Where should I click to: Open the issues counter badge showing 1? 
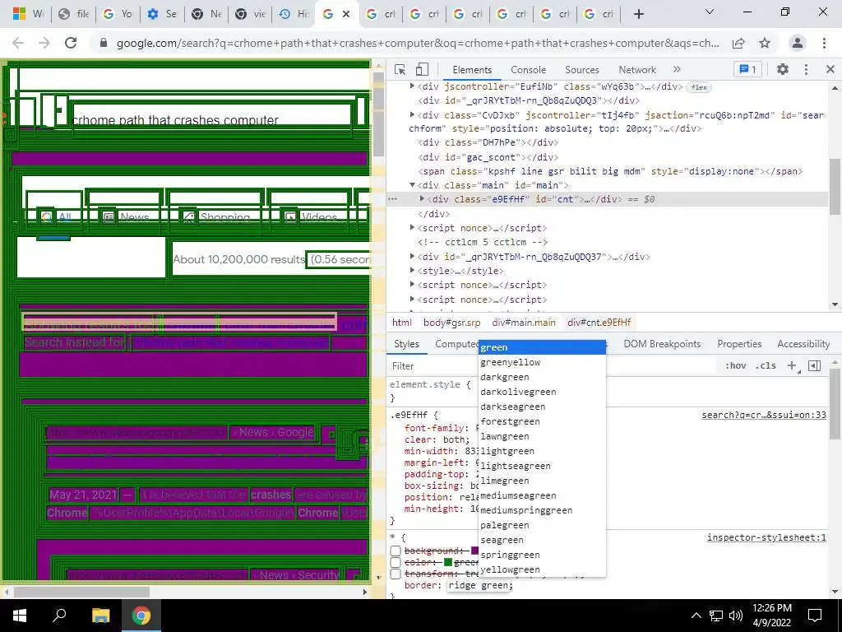[747, 69]
